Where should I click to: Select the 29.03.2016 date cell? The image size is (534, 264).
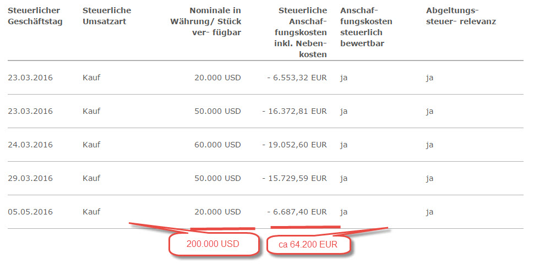pos(30,178)
